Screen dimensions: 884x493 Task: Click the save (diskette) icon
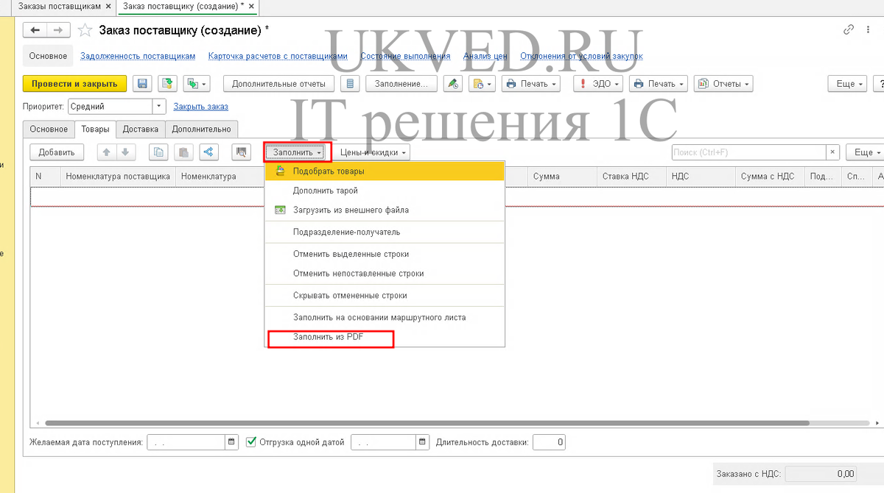tap(144, 83)
